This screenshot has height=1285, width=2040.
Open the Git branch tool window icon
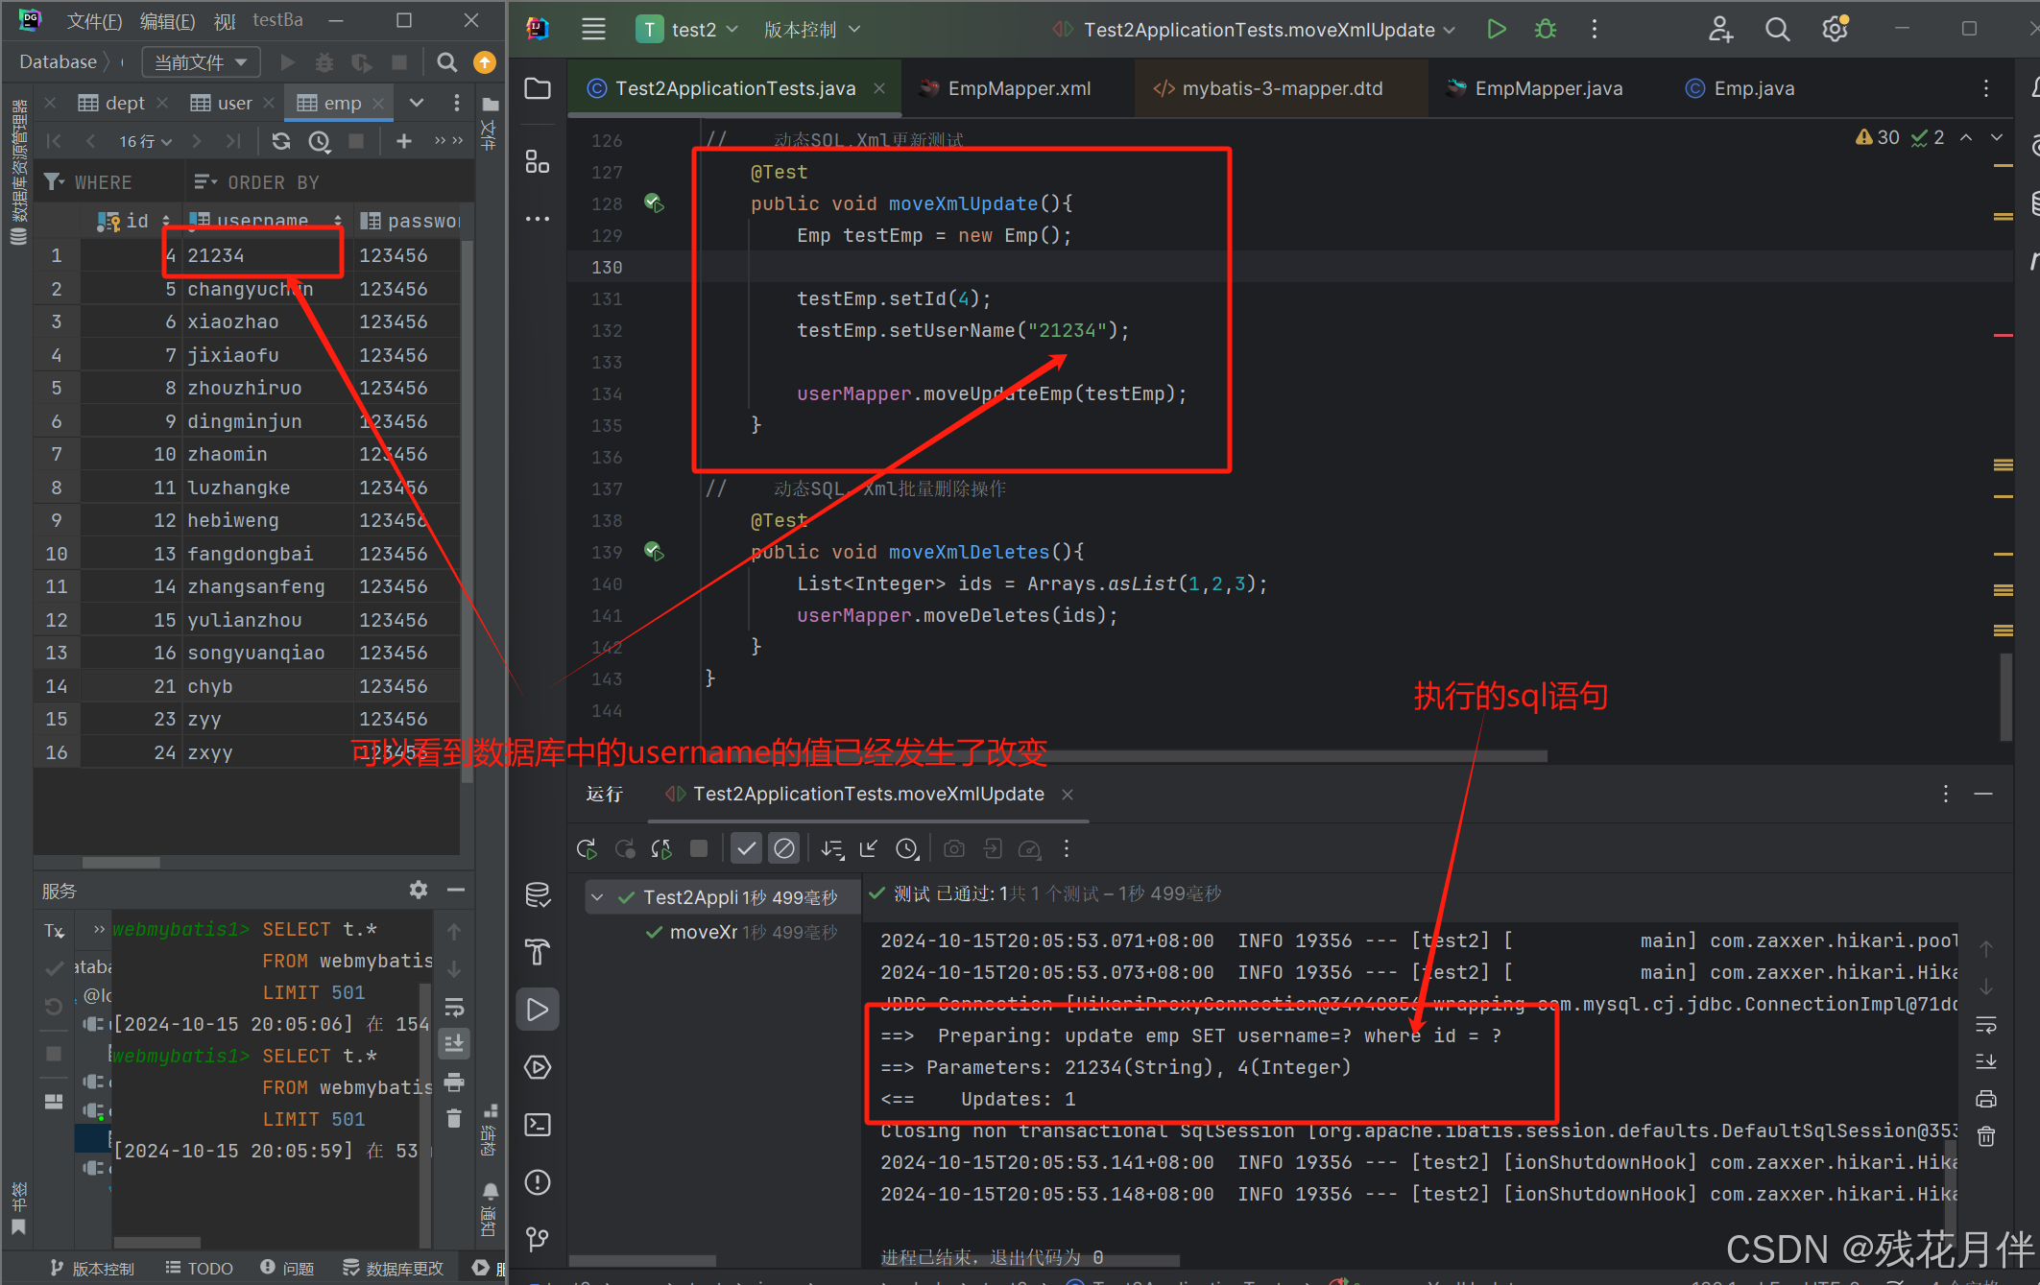tap(538, 1239)
